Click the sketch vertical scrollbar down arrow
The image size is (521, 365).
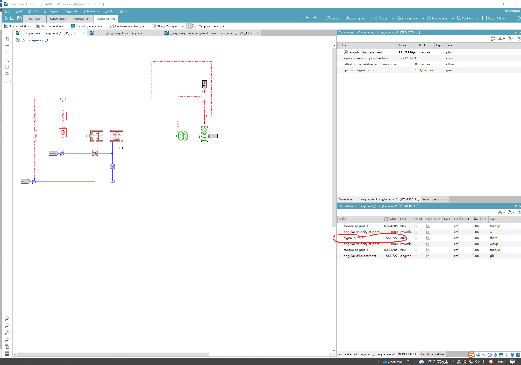point(334,350)
